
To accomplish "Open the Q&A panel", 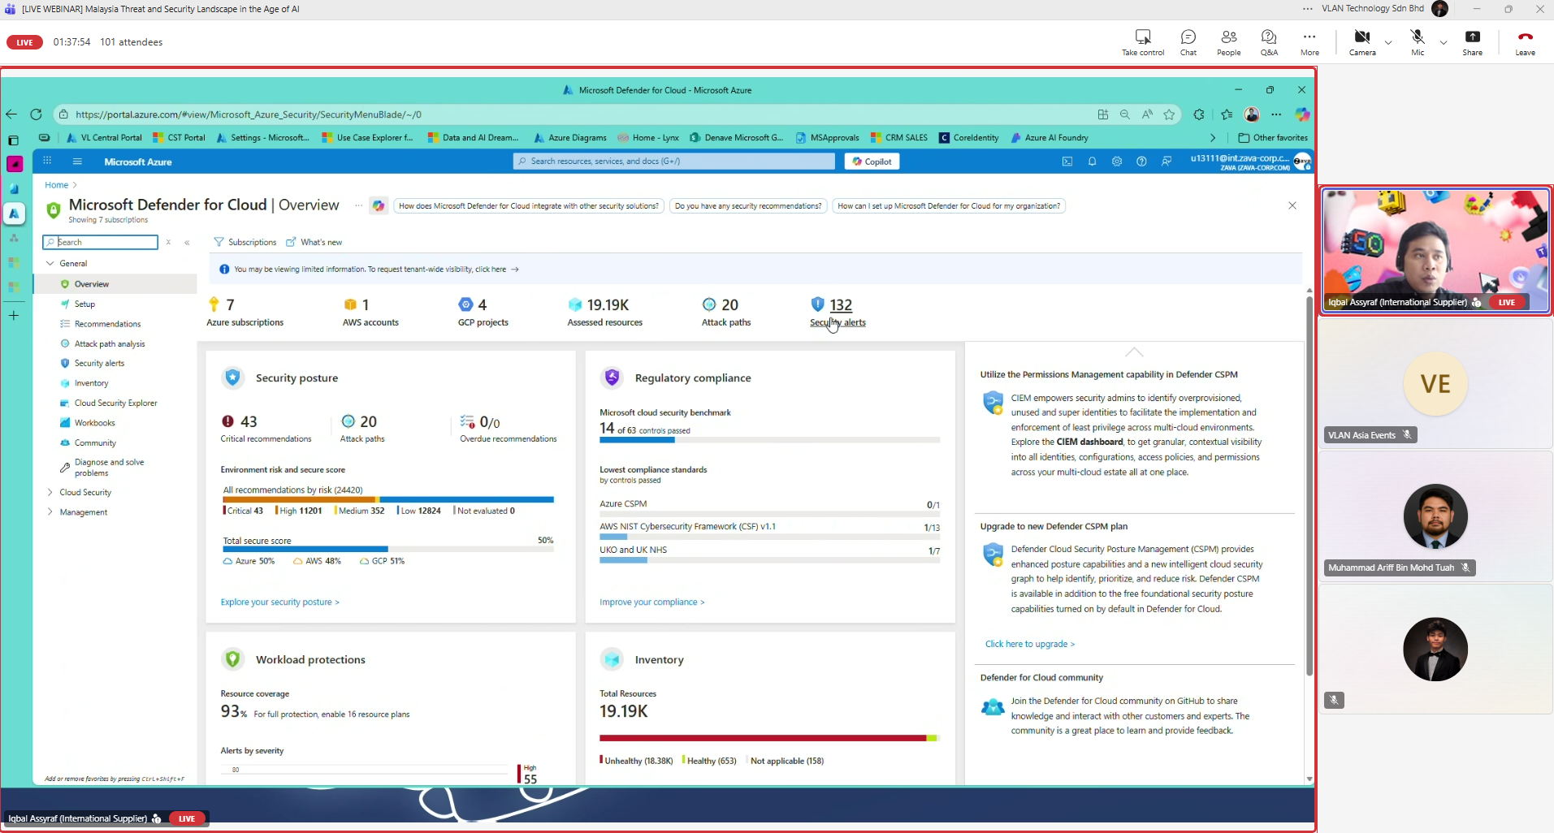I will tap(1269, 38).
